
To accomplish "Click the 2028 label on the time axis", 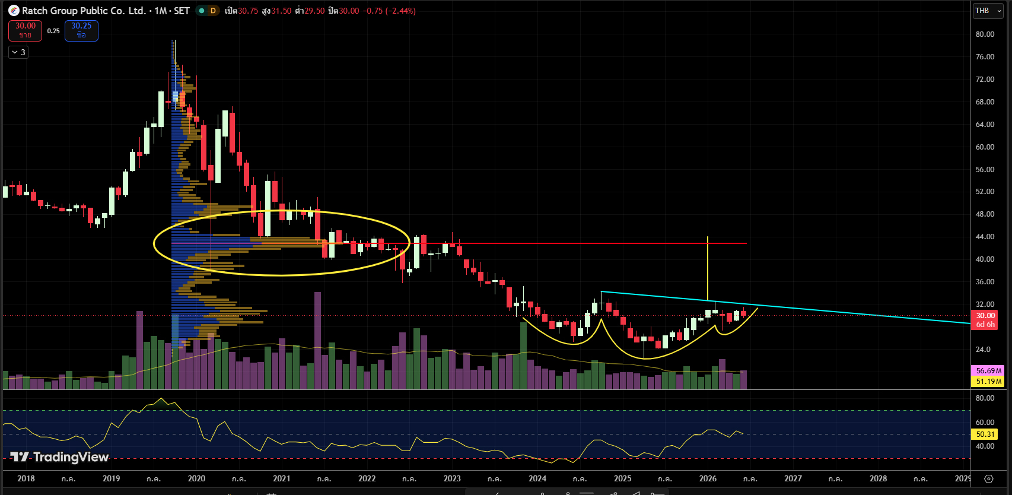I will tap(879, 478).
